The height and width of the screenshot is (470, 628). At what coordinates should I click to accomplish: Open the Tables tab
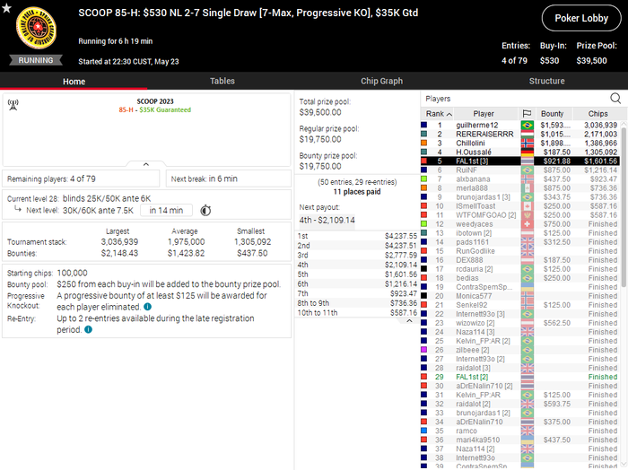[x=222, y=81]
